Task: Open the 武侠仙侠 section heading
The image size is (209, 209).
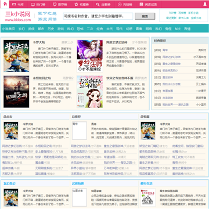Action: pos(78,183)
